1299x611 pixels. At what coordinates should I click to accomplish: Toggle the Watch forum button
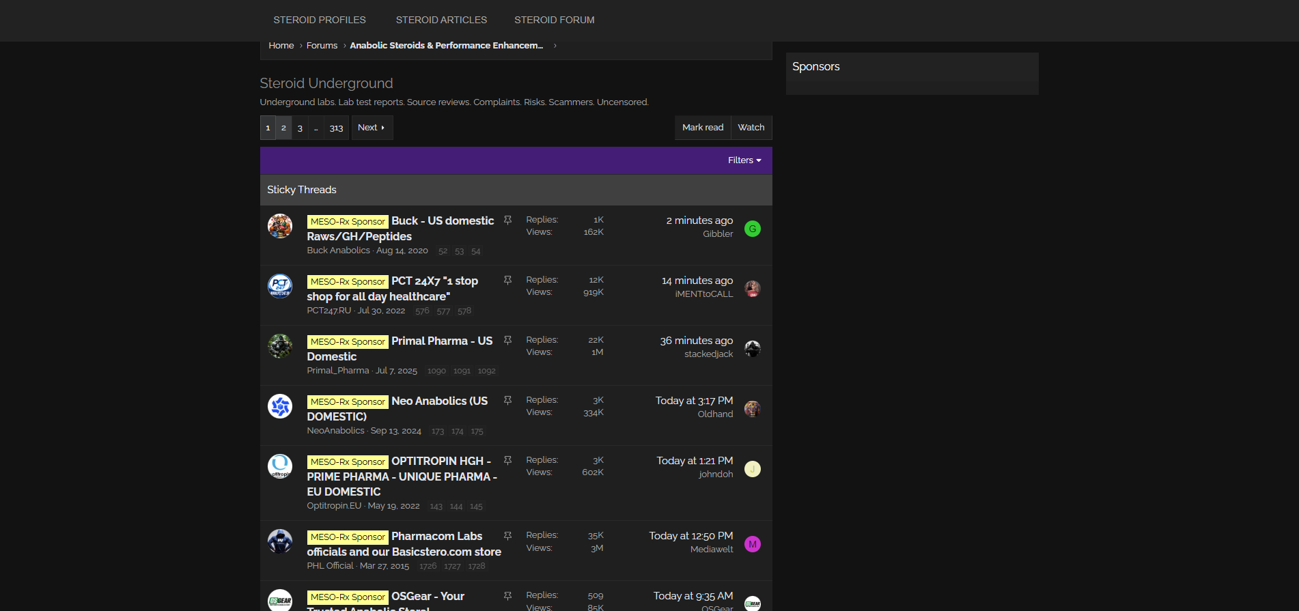pos(751,128)
